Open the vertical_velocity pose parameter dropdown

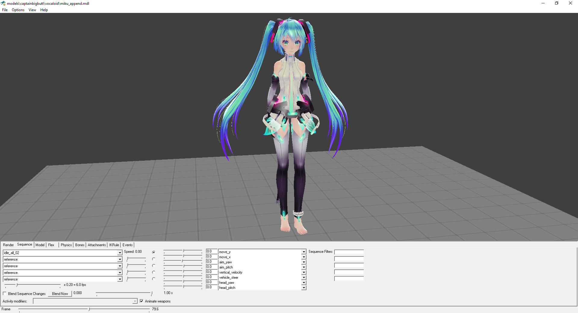coord(304,272)
